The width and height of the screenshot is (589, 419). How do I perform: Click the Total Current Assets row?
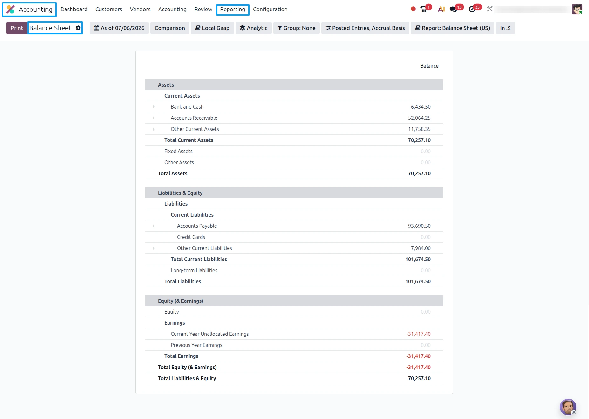click(x=294, y=140)
